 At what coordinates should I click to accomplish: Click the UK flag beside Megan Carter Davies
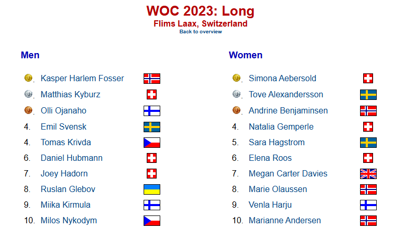pyautogui.click(x=368, y=174)
